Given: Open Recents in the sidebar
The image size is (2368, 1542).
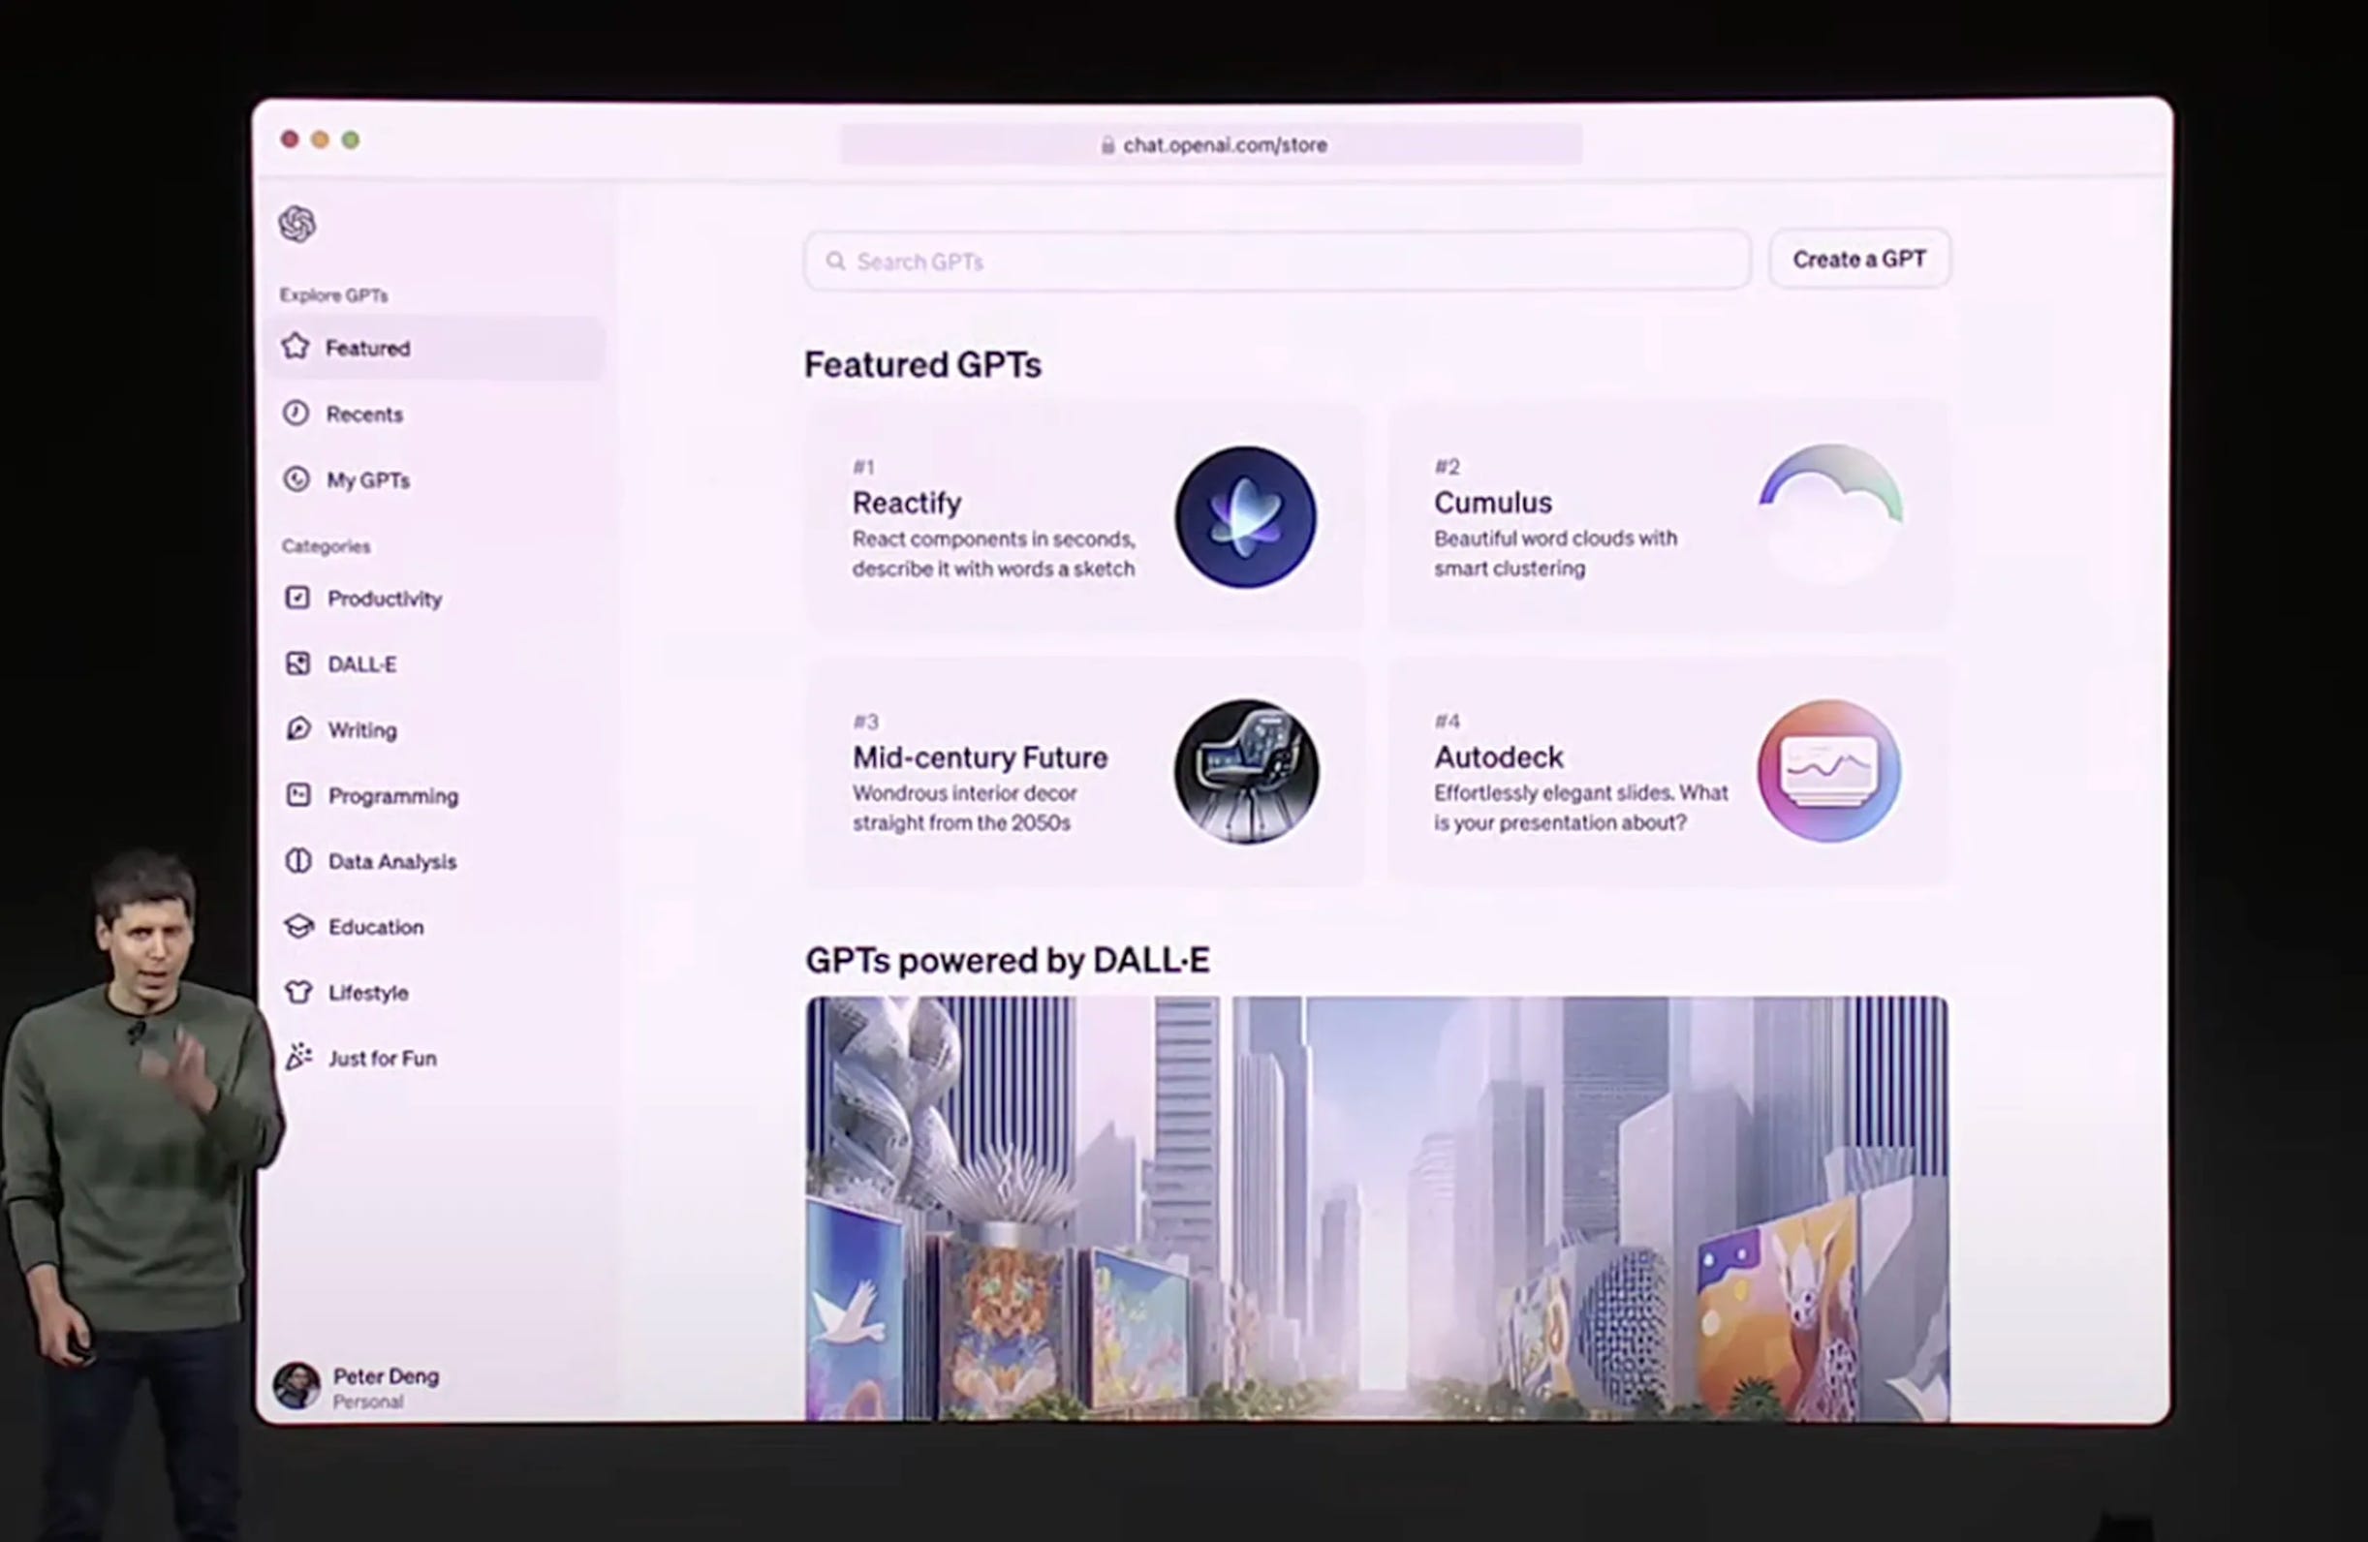Looking at the screenshot, I should tap(364, 414).
